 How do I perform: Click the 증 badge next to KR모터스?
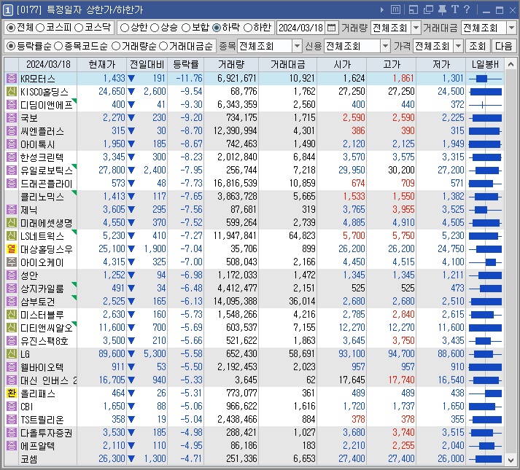[12, 79]
